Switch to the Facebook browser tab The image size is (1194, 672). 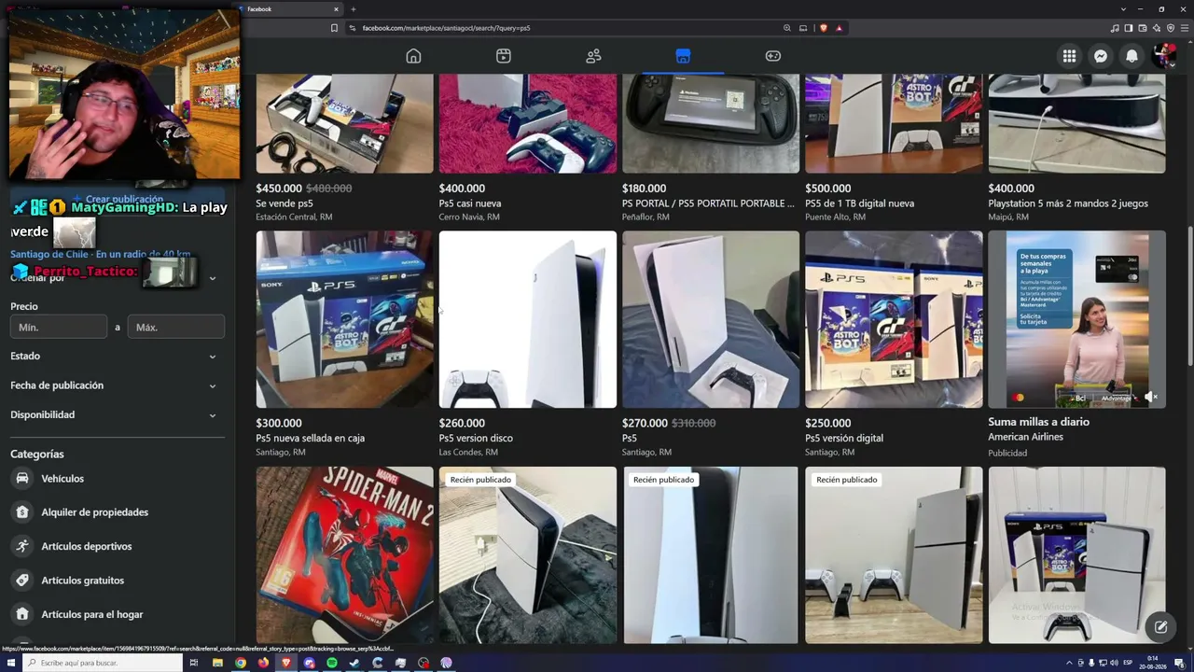(289, 9)
